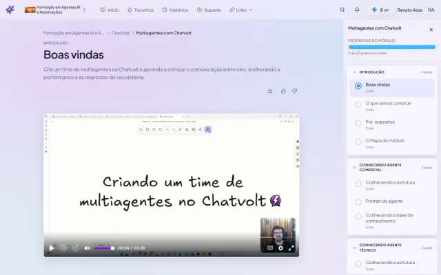This screenshot has width=441, height=275.
Task: Collapse the Introdução section
Action: tap(354, 72)
